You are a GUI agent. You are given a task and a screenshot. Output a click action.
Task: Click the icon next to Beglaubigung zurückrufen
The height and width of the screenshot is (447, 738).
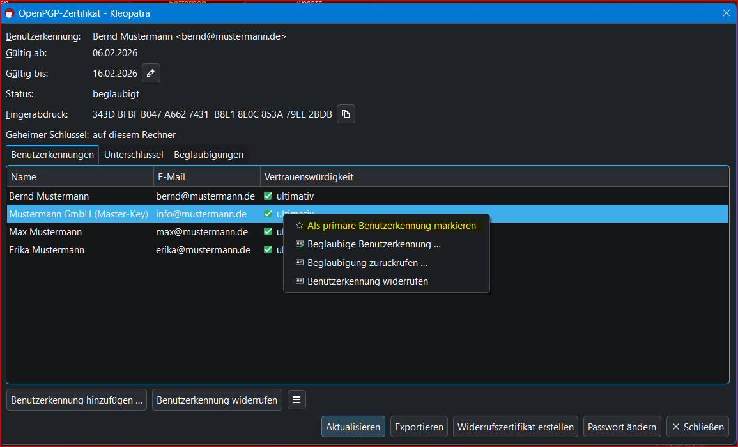tap(299, 263)
